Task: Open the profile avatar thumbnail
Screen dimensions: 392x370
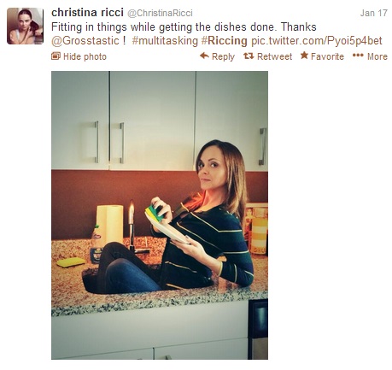Action: point(25,26)
